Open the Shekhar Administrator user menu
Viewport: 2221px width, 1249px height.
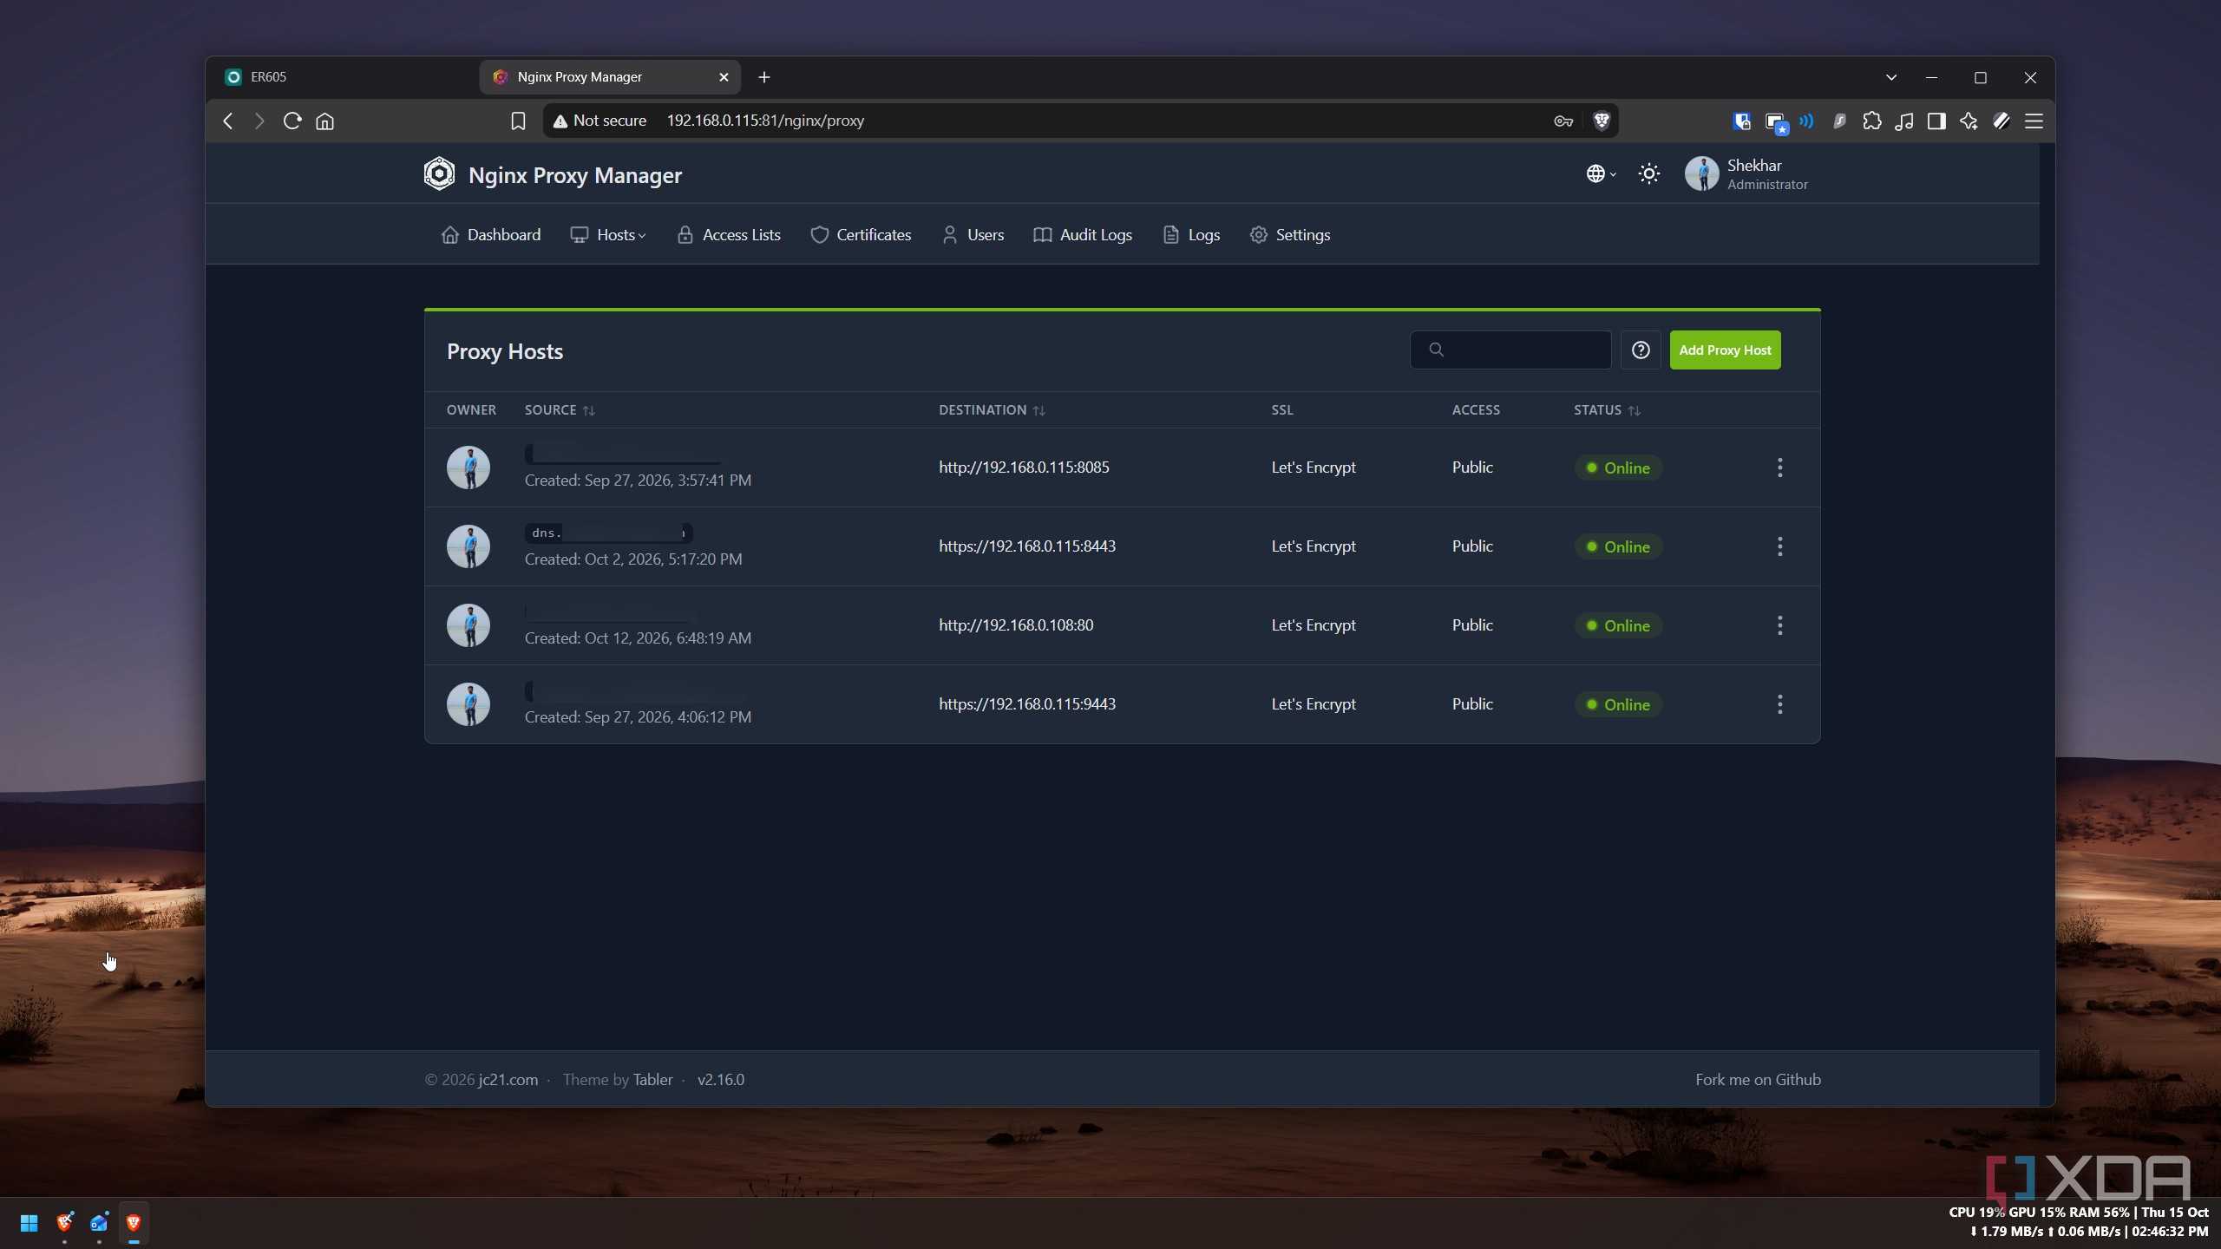(x=1746, y=174)
